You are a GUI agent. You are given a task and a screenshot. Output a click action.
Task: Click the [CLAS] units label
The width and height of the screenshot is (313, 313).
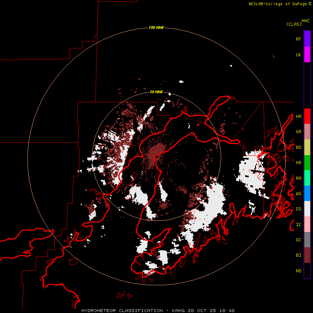coord(294,24)
